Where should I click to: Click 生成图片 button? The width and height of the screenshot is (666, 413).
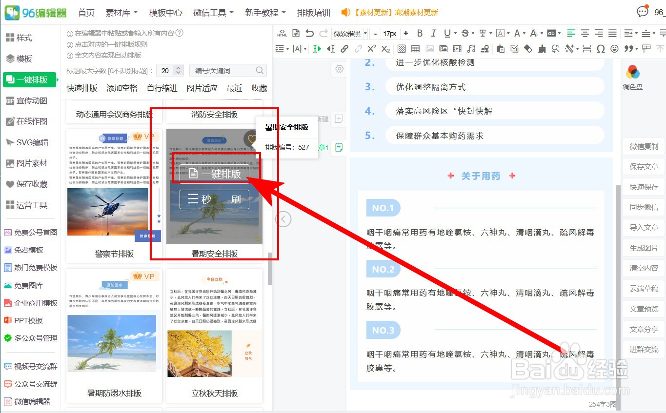point(644,248)
